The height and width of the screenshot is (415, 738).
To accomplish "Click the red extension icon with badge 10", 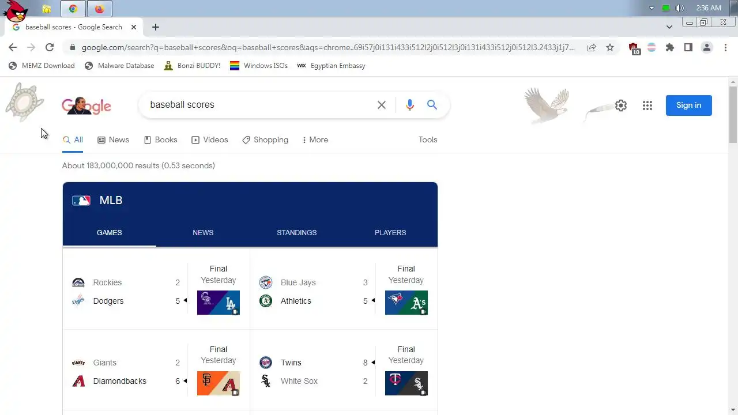I will click(x=634, y=48).
